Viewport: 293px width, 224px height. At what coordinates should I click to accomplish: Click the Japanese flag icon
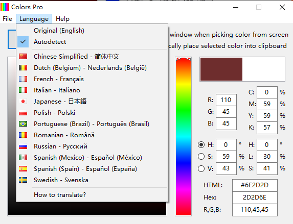(x=23, y=101)
